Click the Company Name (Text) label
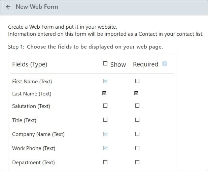 38,134
